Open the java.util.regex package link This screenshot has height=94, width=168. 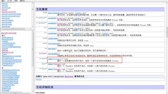pos(7,24)
